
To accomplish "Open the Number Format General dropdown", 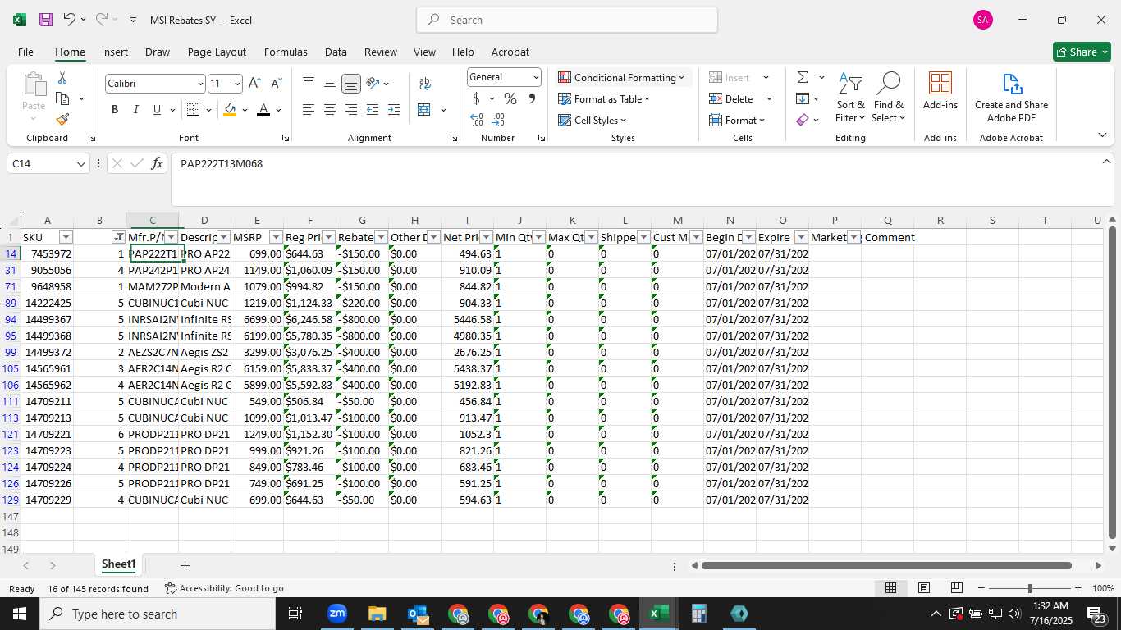I will [x=536, y=77].
